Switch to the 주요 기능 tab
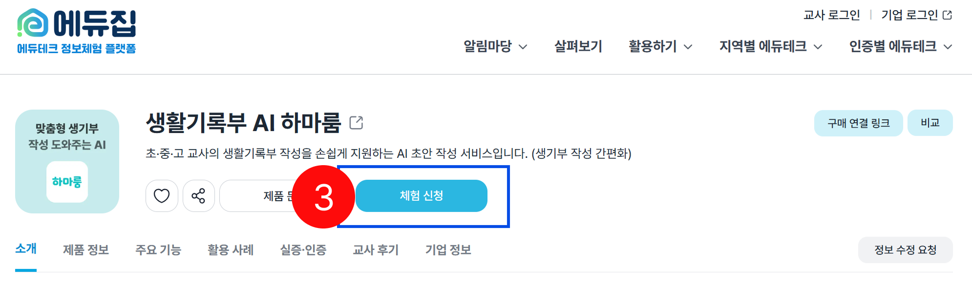Image resolution: width=972 pixels, height=285 pixels. (x=158, y=250)
